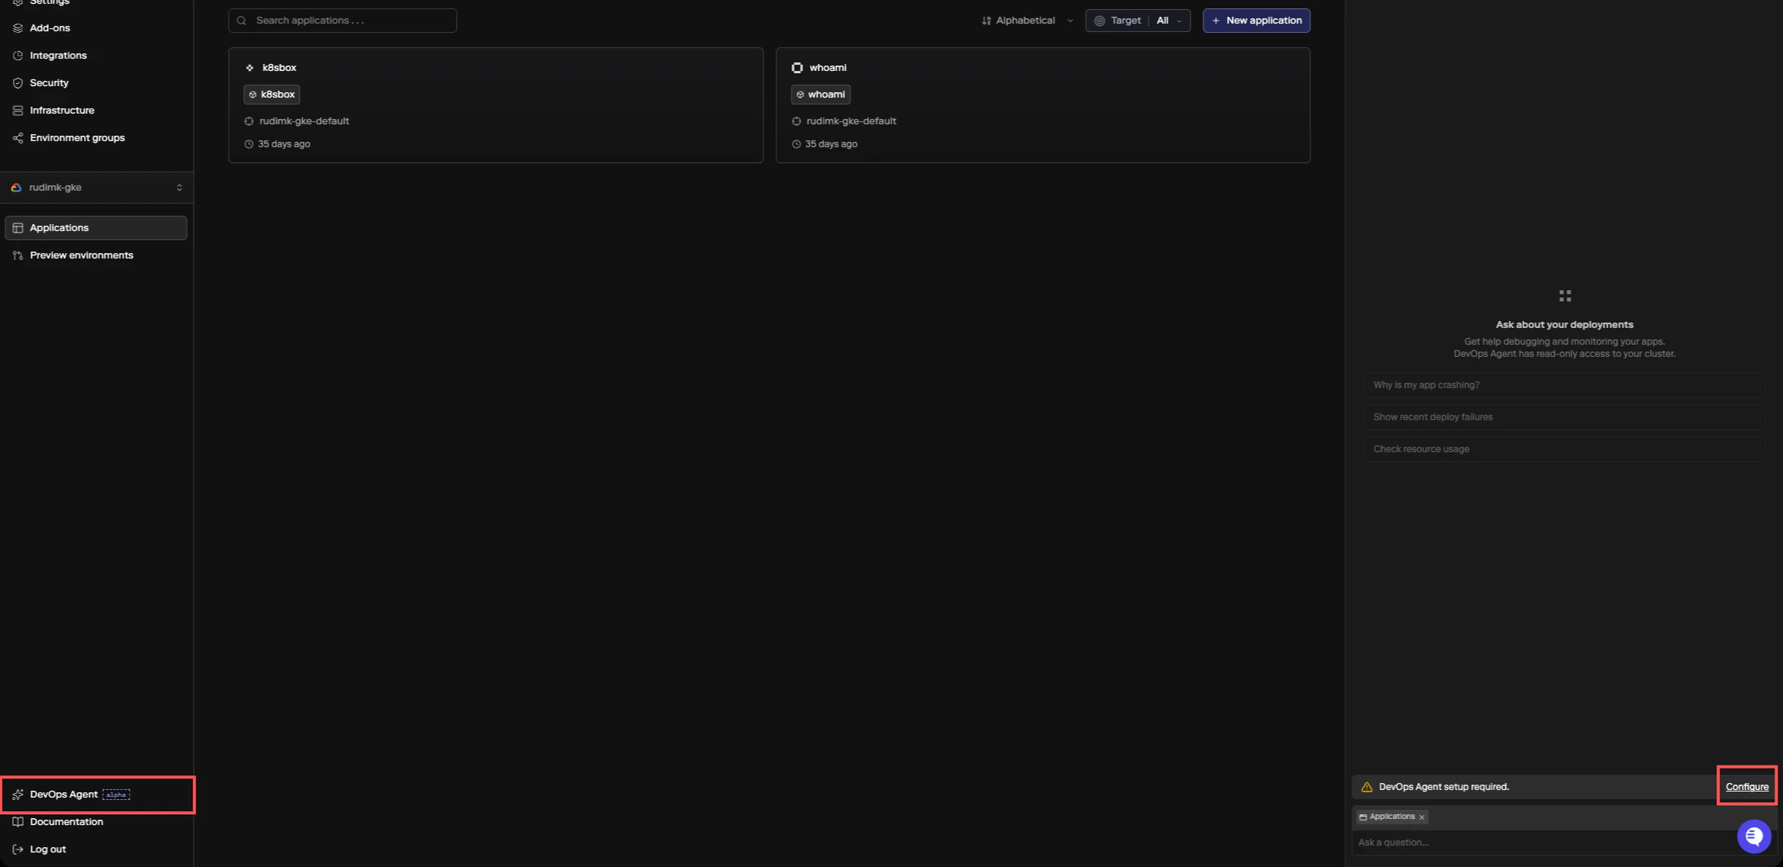This screenshot has height=867, width=1783.
Task: Select Integrations in the sidebar
Action: [x=57, y=55]
